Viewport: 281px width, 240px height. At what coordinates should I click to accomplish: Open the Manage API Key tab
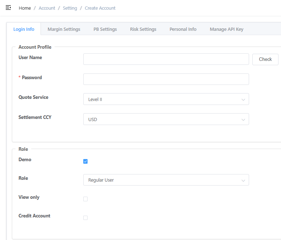(x=226, y=29)
